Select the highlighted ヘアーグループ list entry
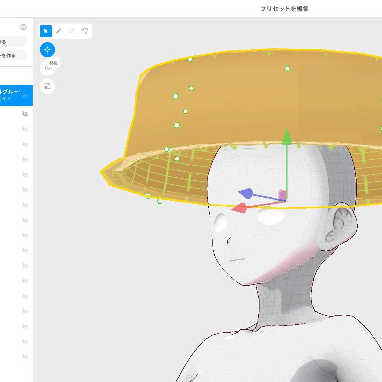Screen dimensions: 382x382 pos(11,96)
